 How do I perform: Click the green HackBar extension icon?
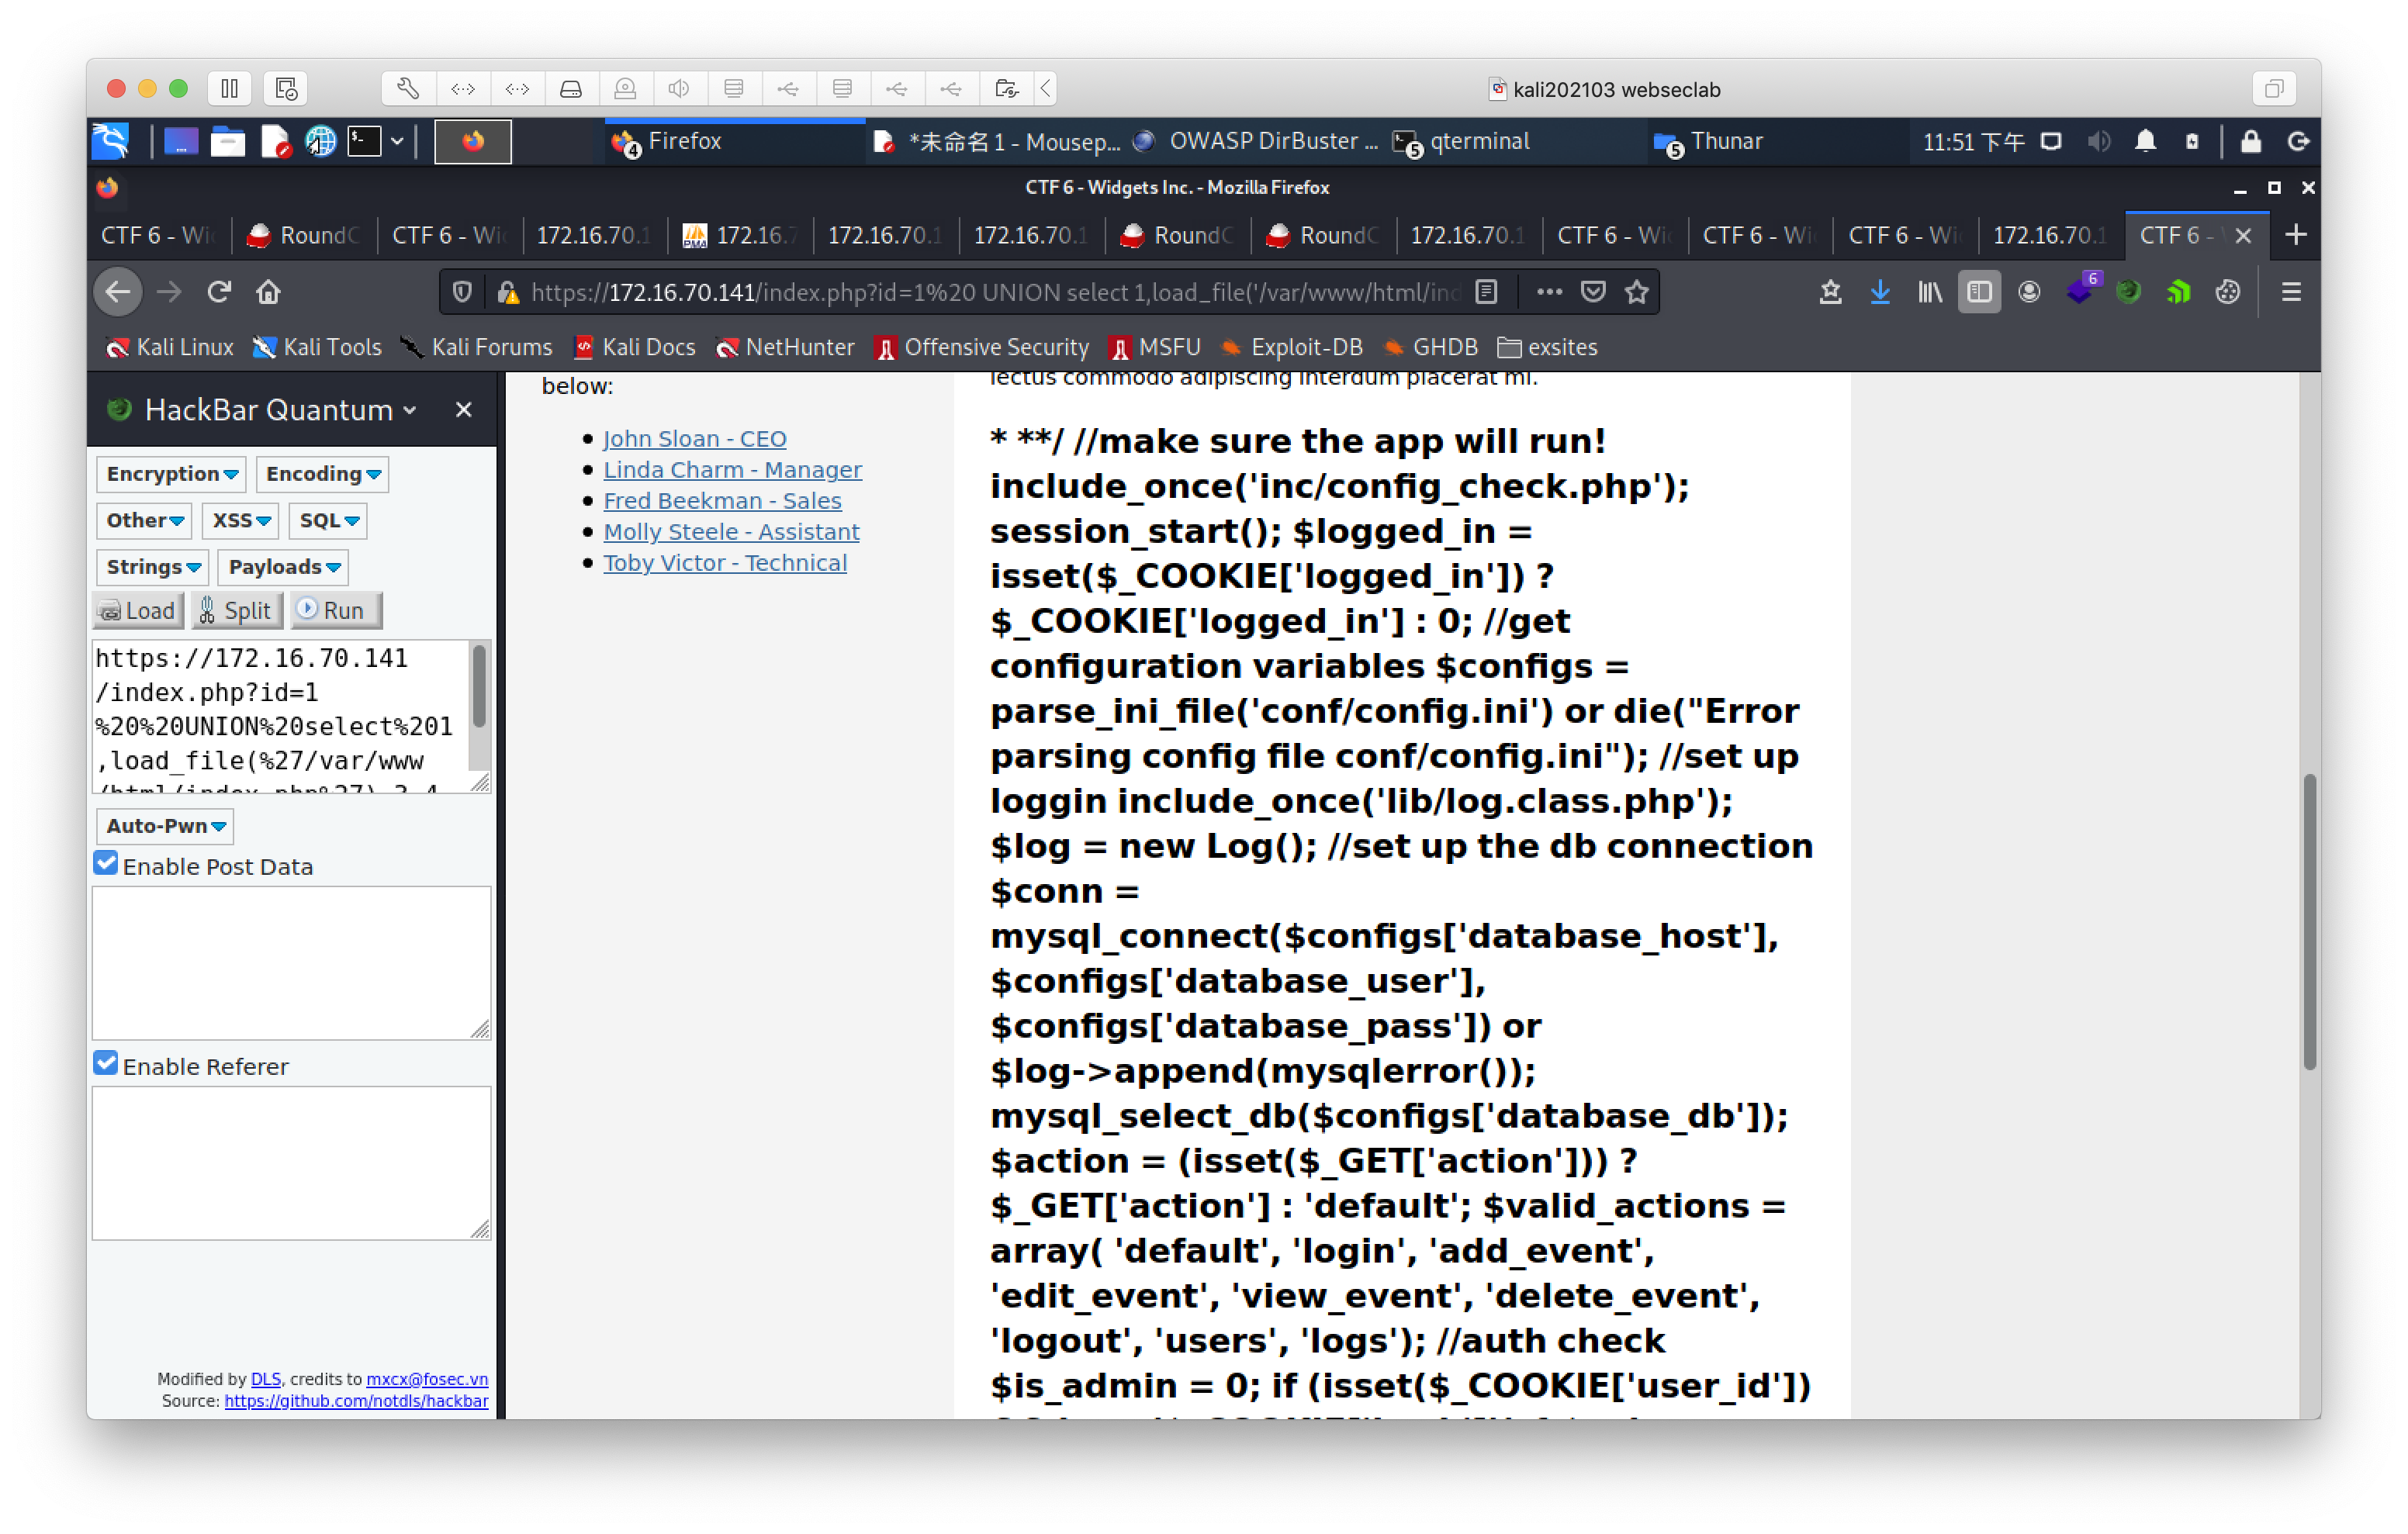[2129, 292]
